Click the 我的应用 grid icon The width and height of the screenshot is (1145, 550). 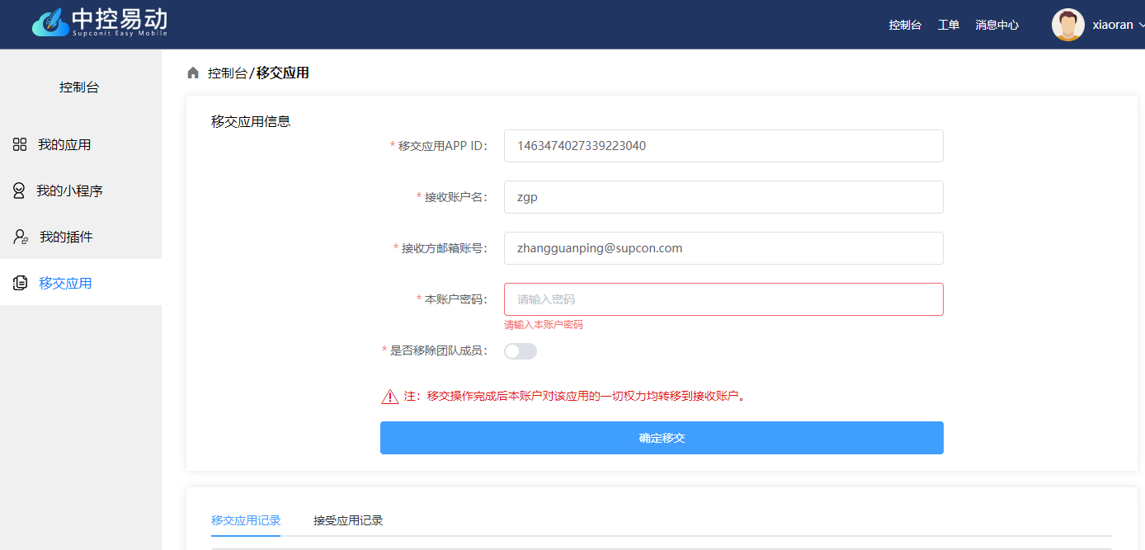pyautogui.click(x=20, y=144)
